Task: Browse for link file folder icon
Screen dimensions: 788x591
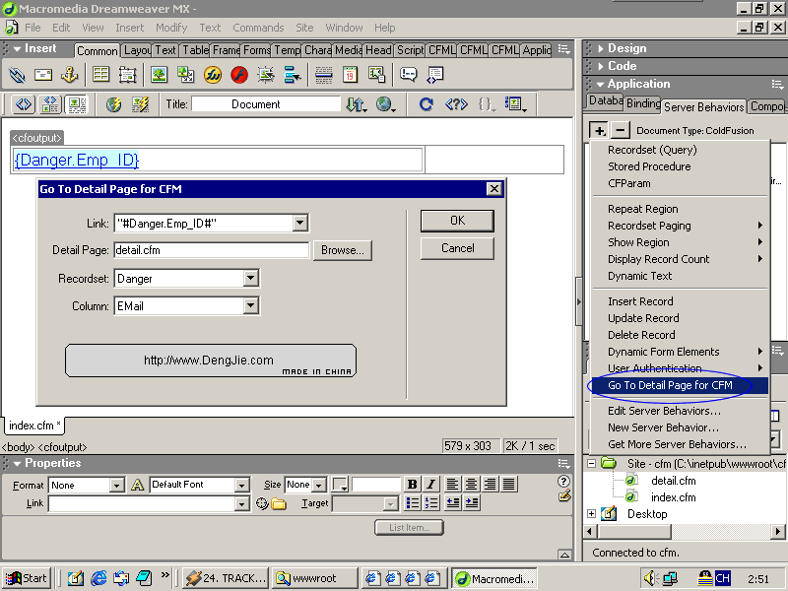Action: pos(279,503)
